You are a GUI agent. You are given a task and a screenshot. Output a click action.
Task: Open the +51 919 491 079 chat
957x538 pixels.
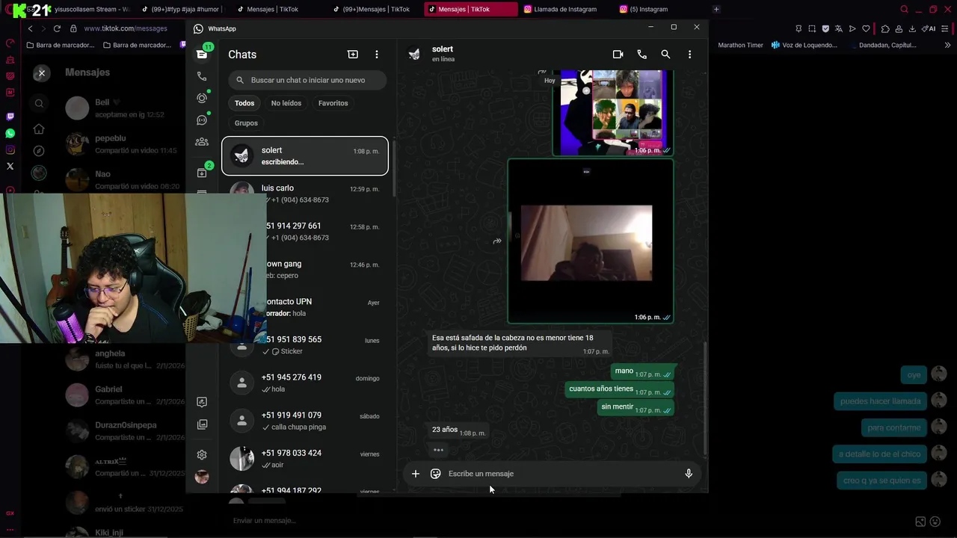[x=305, y=421]
